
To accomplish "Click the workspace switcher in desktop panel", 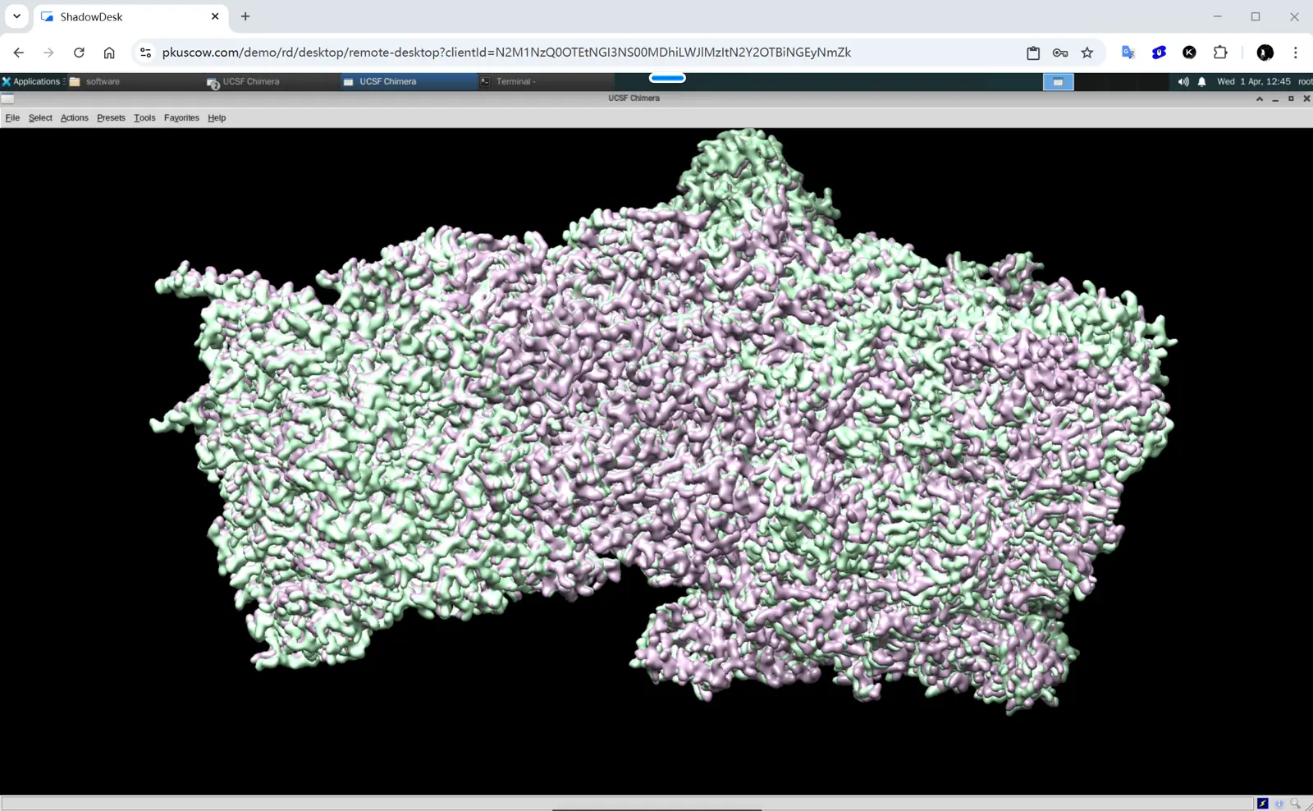I will [x=1058, y=81].
